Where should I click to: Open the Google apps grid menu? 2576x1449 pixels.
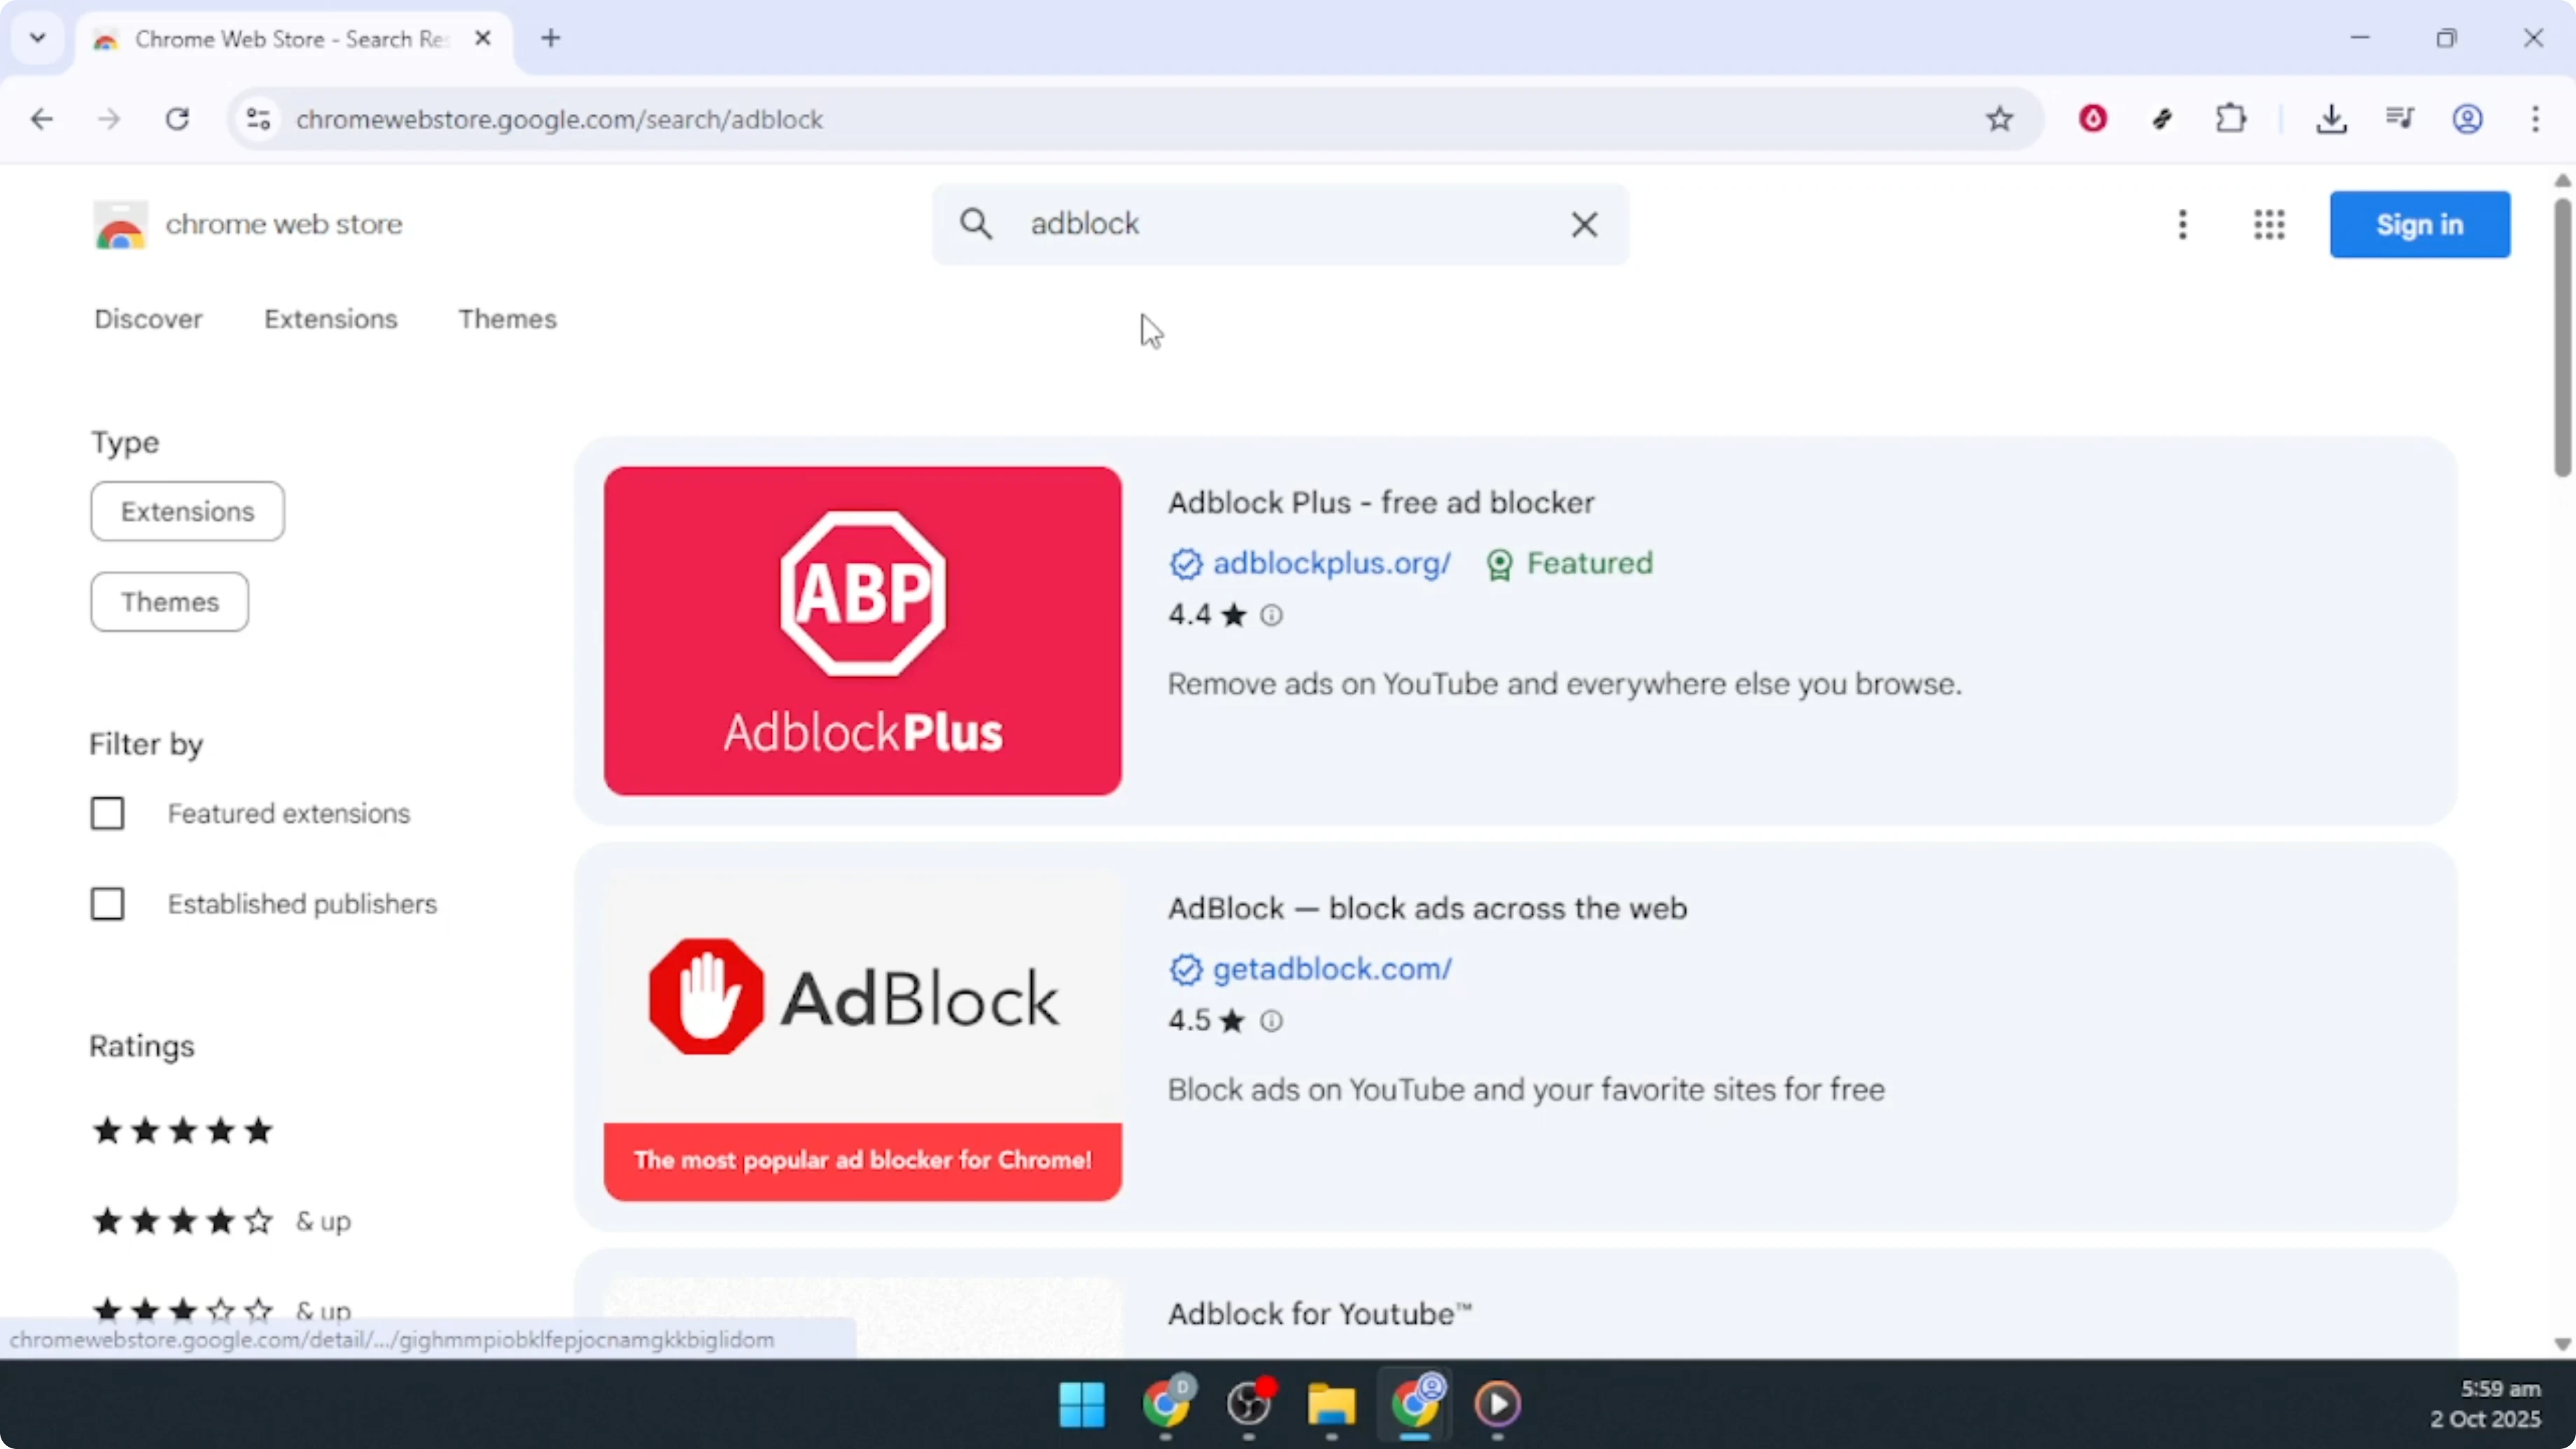click(x=2269, y=224)
